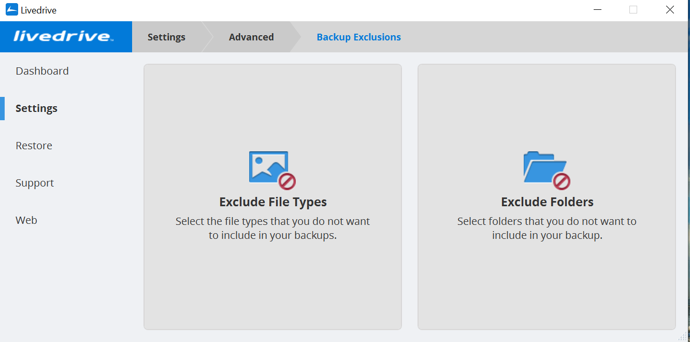Click the Exclude Folders heading text
The width and height of the screenshot is (690, 342).
[547, 202]
